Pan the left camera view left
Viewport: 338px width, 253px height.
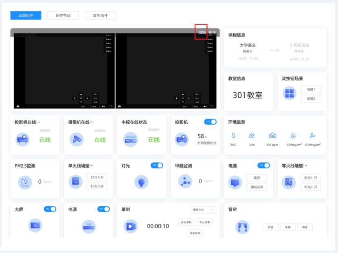coord(75,98)
